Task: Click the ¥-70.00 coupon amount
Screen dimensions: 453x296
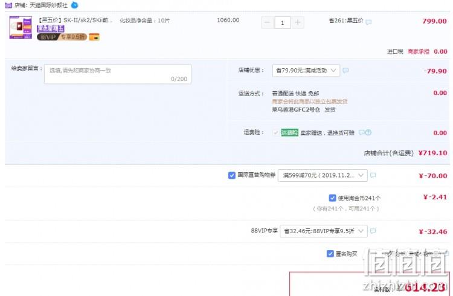Action: (433, 176)
